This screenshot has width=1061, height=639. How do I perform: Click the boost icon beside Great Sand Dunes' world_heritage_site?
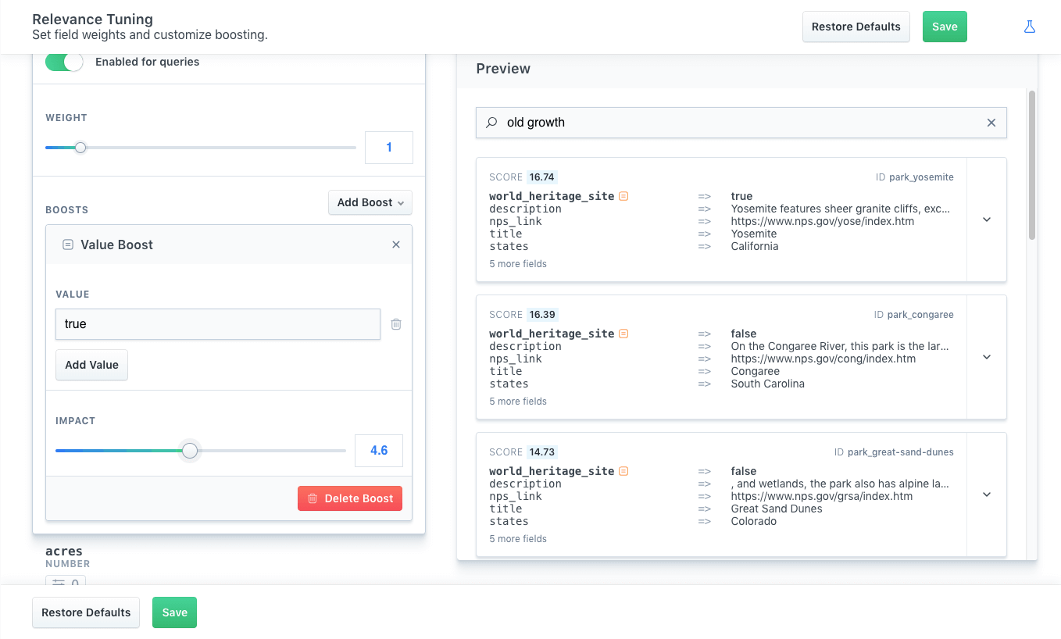point(623,471)
